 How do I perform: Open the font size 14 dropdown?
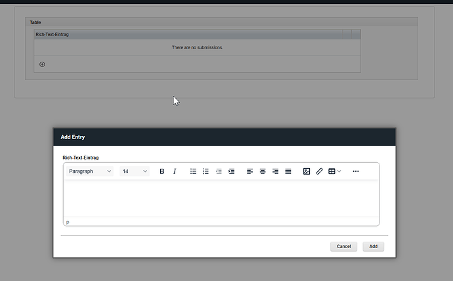point(135,171)
